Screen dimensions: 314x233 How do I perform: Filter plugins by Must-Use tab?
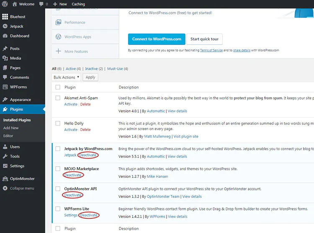coord(115,69)
